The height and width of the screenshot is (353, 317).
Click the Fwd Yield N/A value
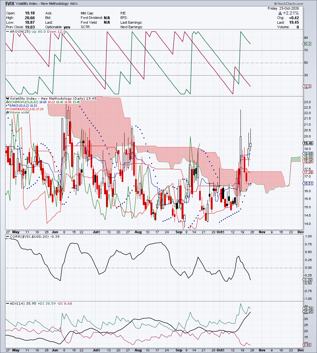(107, 22)
